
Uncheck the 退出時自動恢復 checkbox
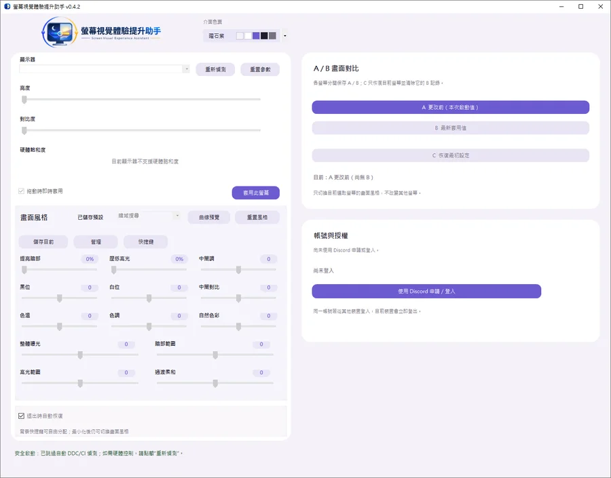coord(22,416)
